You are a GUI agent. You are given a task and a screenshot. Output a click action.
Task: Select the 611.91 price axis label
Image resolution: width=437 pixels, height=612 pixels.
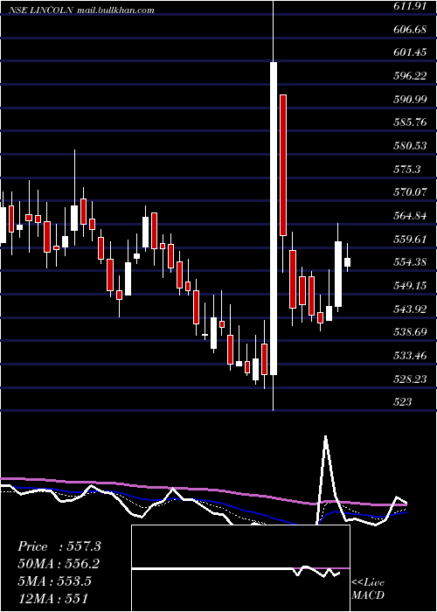point(410,6)
